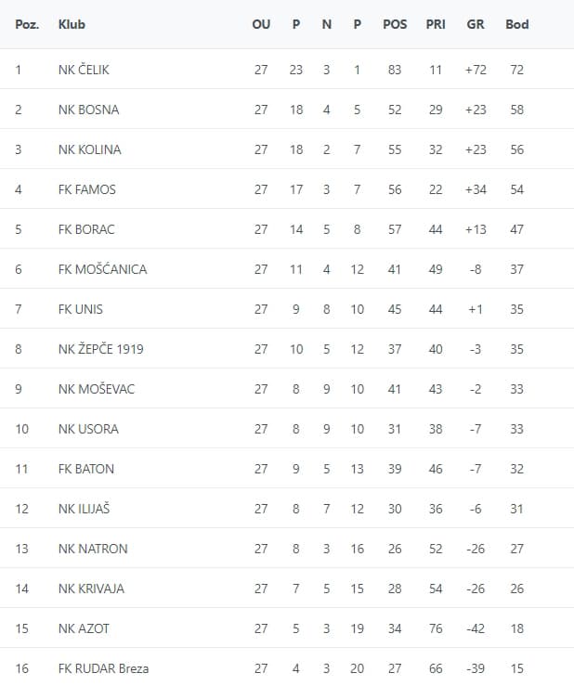Screen dimensions: 574x686
Task: Click the Bod points column header
Action: pyautogui.click(x=516, y=24)
